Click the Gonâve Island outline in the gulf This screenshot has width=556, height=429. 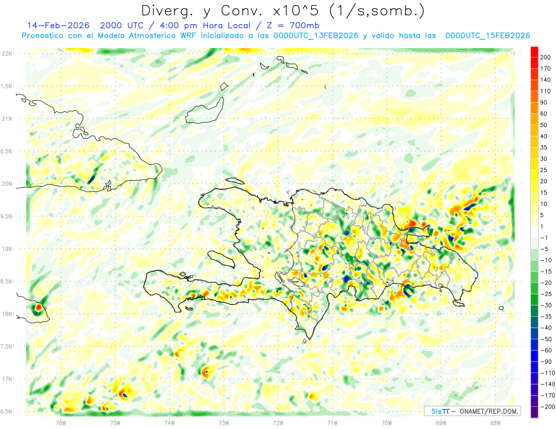coord(221,259)
